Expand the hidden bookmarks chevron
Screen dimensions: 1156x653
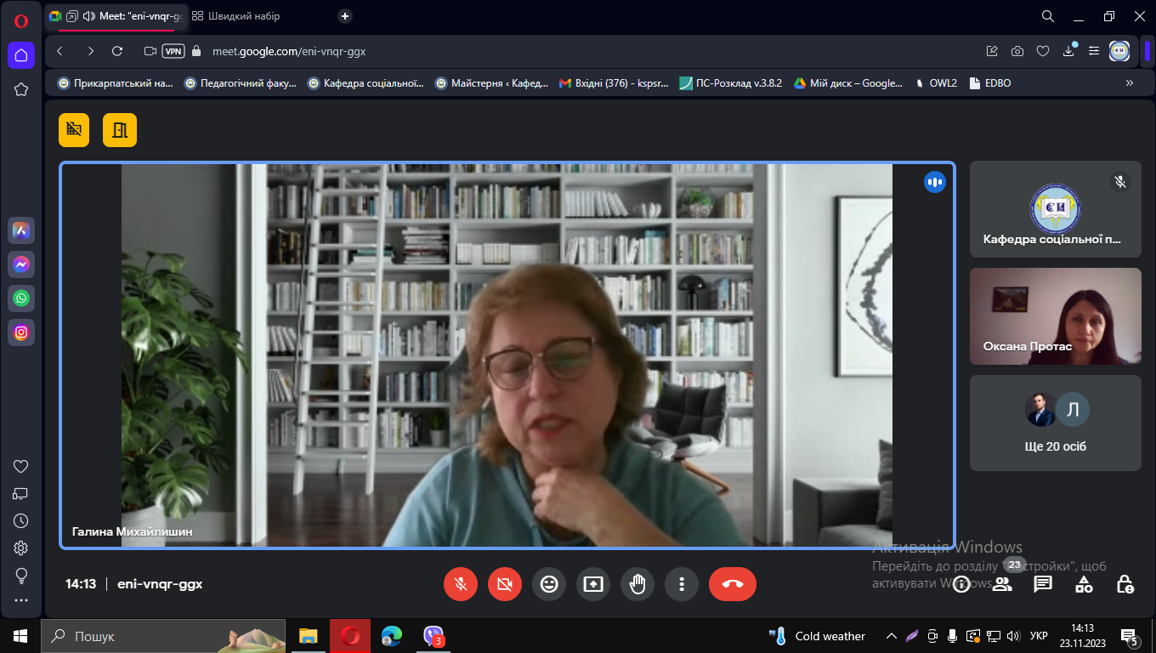pos(1130,83)
